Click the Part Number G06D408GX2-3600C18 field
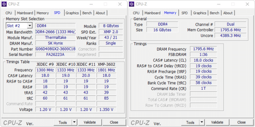The height and width of the screenshot is (127, 255). point(56,49)
